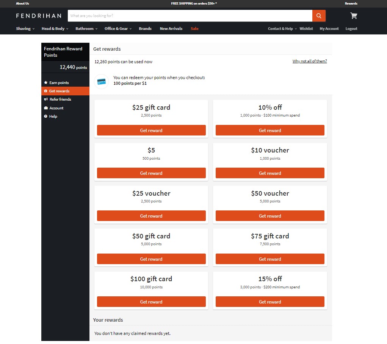Select Refer friends in the sidebar
This screenshot has height=344, width=387.
point(65,99)
